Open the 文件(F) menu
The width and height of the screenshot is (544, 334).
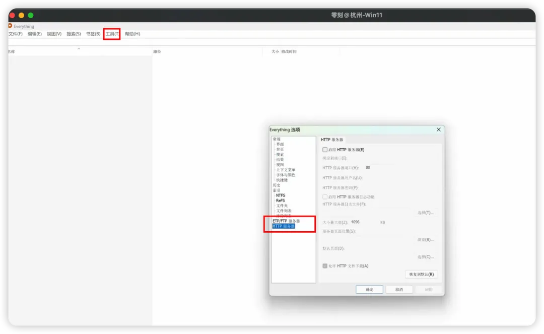click(x=15, y=34)
